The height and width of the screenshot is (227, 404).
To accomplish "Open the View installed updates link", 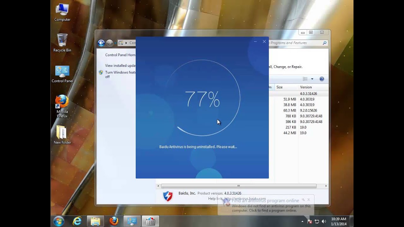I will click(120, 66).
